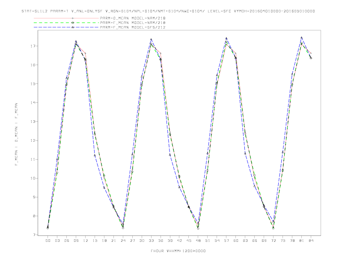Click x-axis tick label 18

[104, 241]
